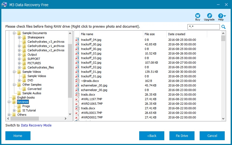The width and height of the screenshot is (232, 145).
Task: Click the Sample Audios folder icon
Action: click(x=19, y=93)
